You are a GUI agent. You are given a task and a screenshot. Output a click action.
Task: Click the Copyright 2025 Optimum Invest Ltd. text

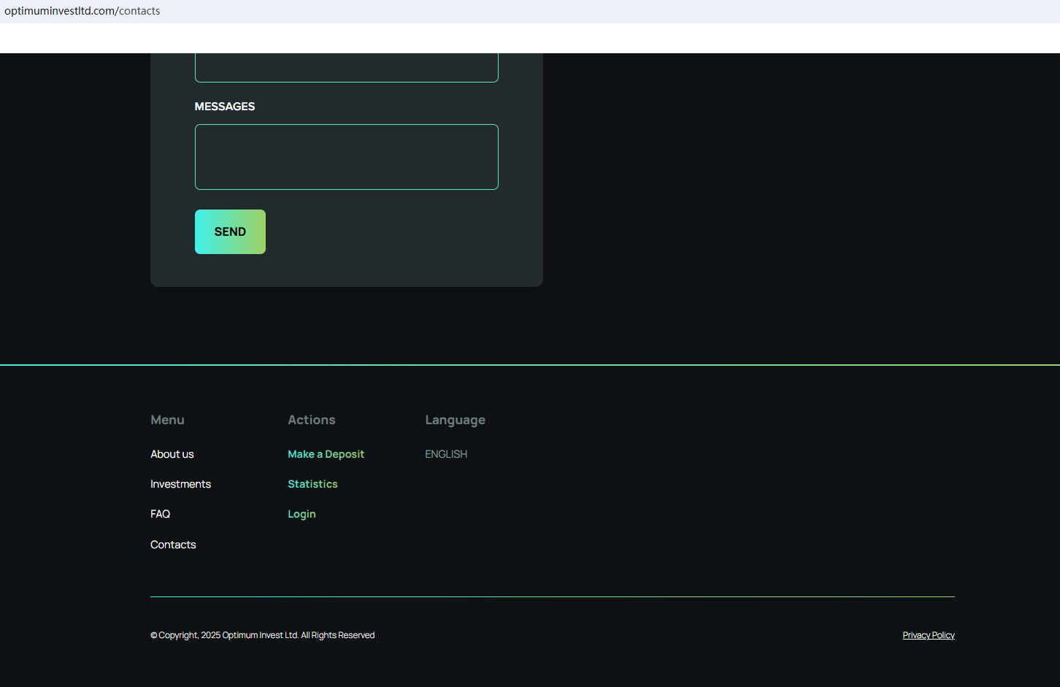(x=263, y=635)
